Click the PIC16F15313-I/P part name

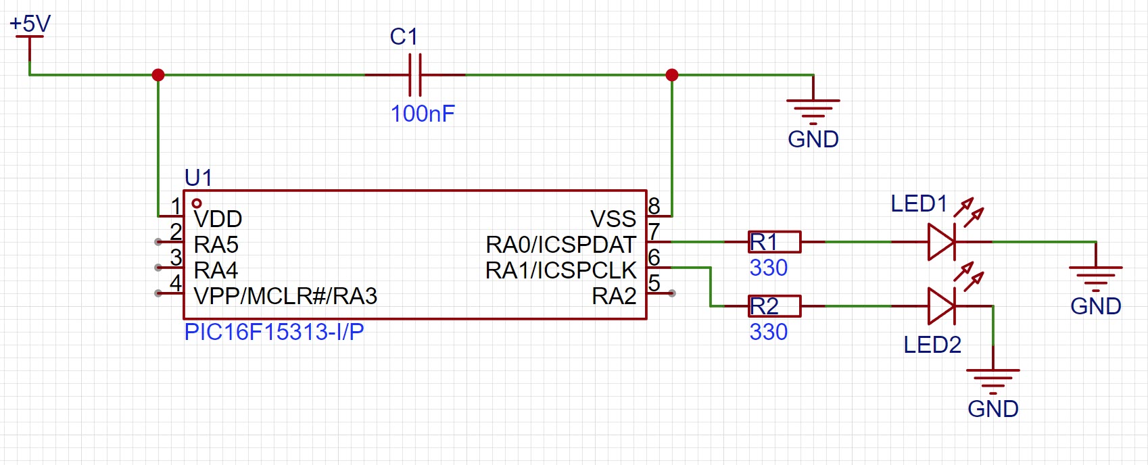point(274,332)
